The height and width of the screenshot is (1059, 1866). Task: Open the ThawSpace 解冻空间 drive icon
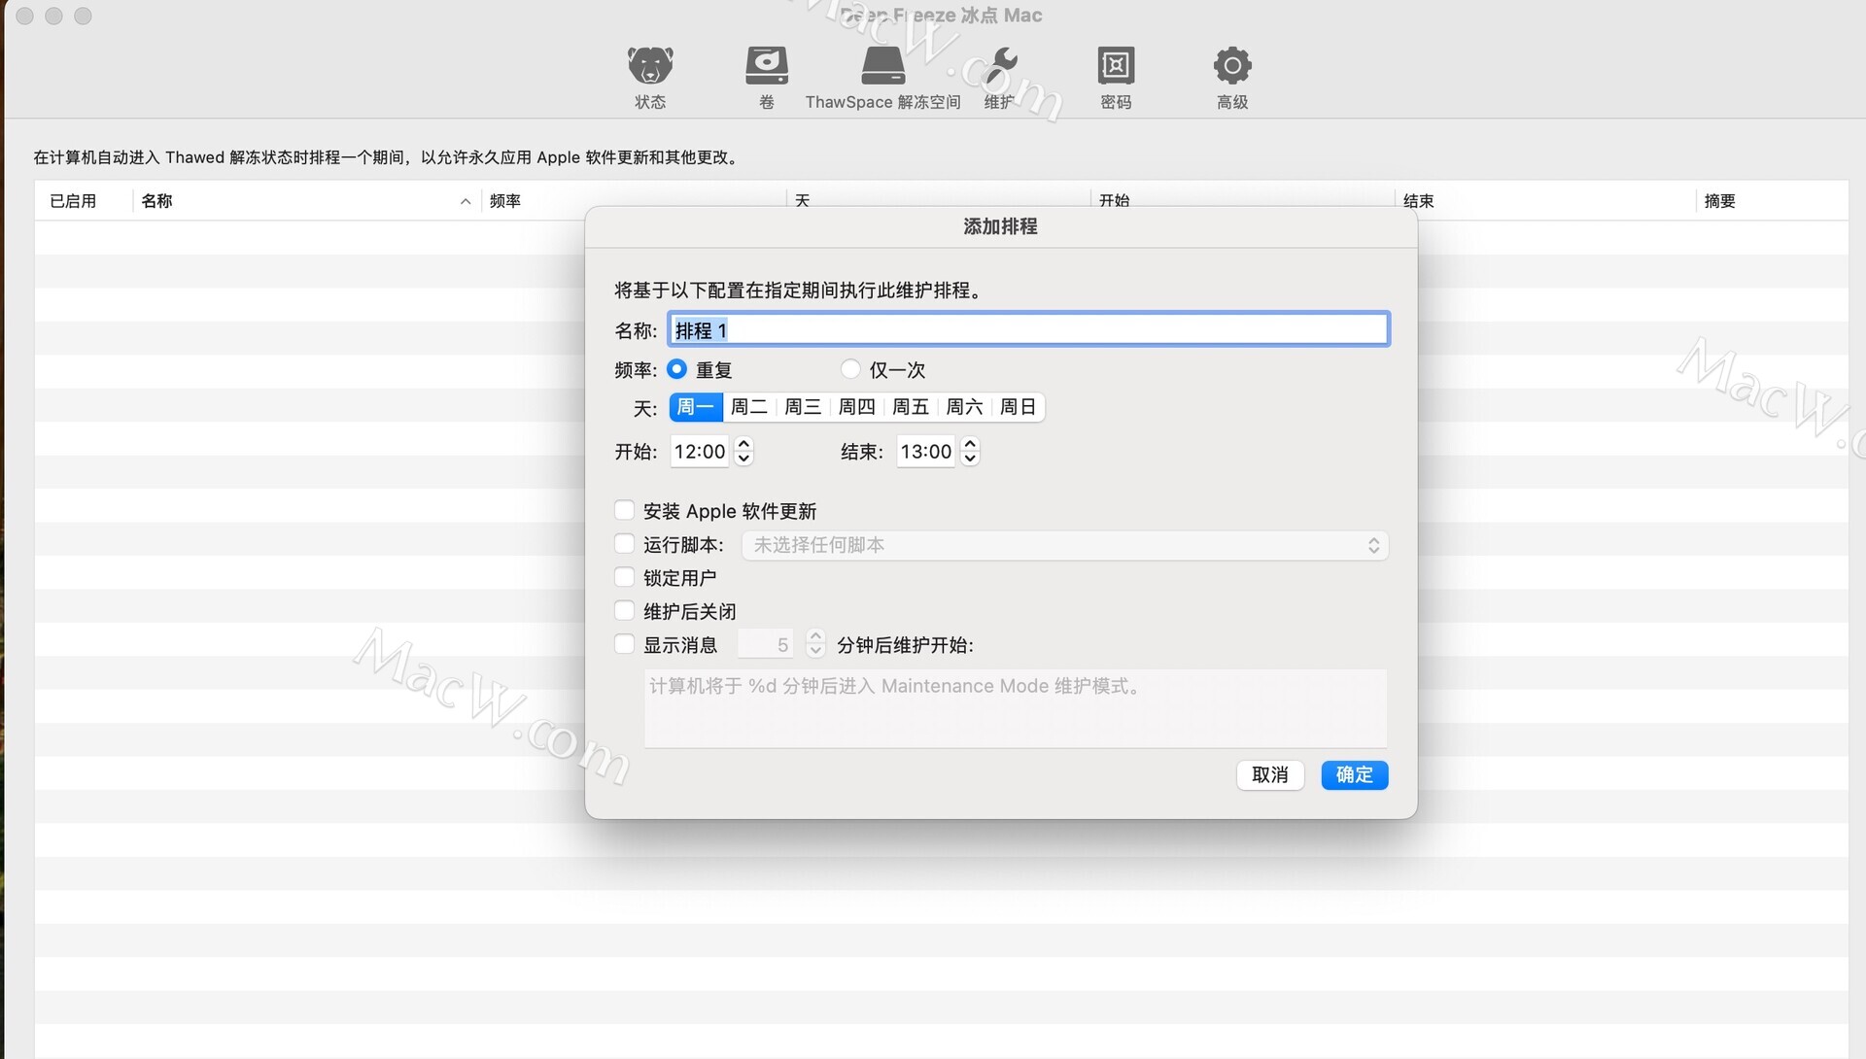tap(882, 66)
